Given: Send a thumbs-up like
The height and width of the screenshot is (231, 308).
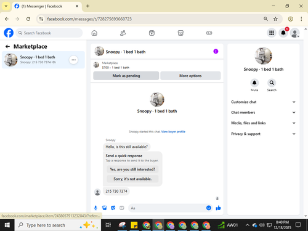Looking at the screenshot, I should (218, 208).
